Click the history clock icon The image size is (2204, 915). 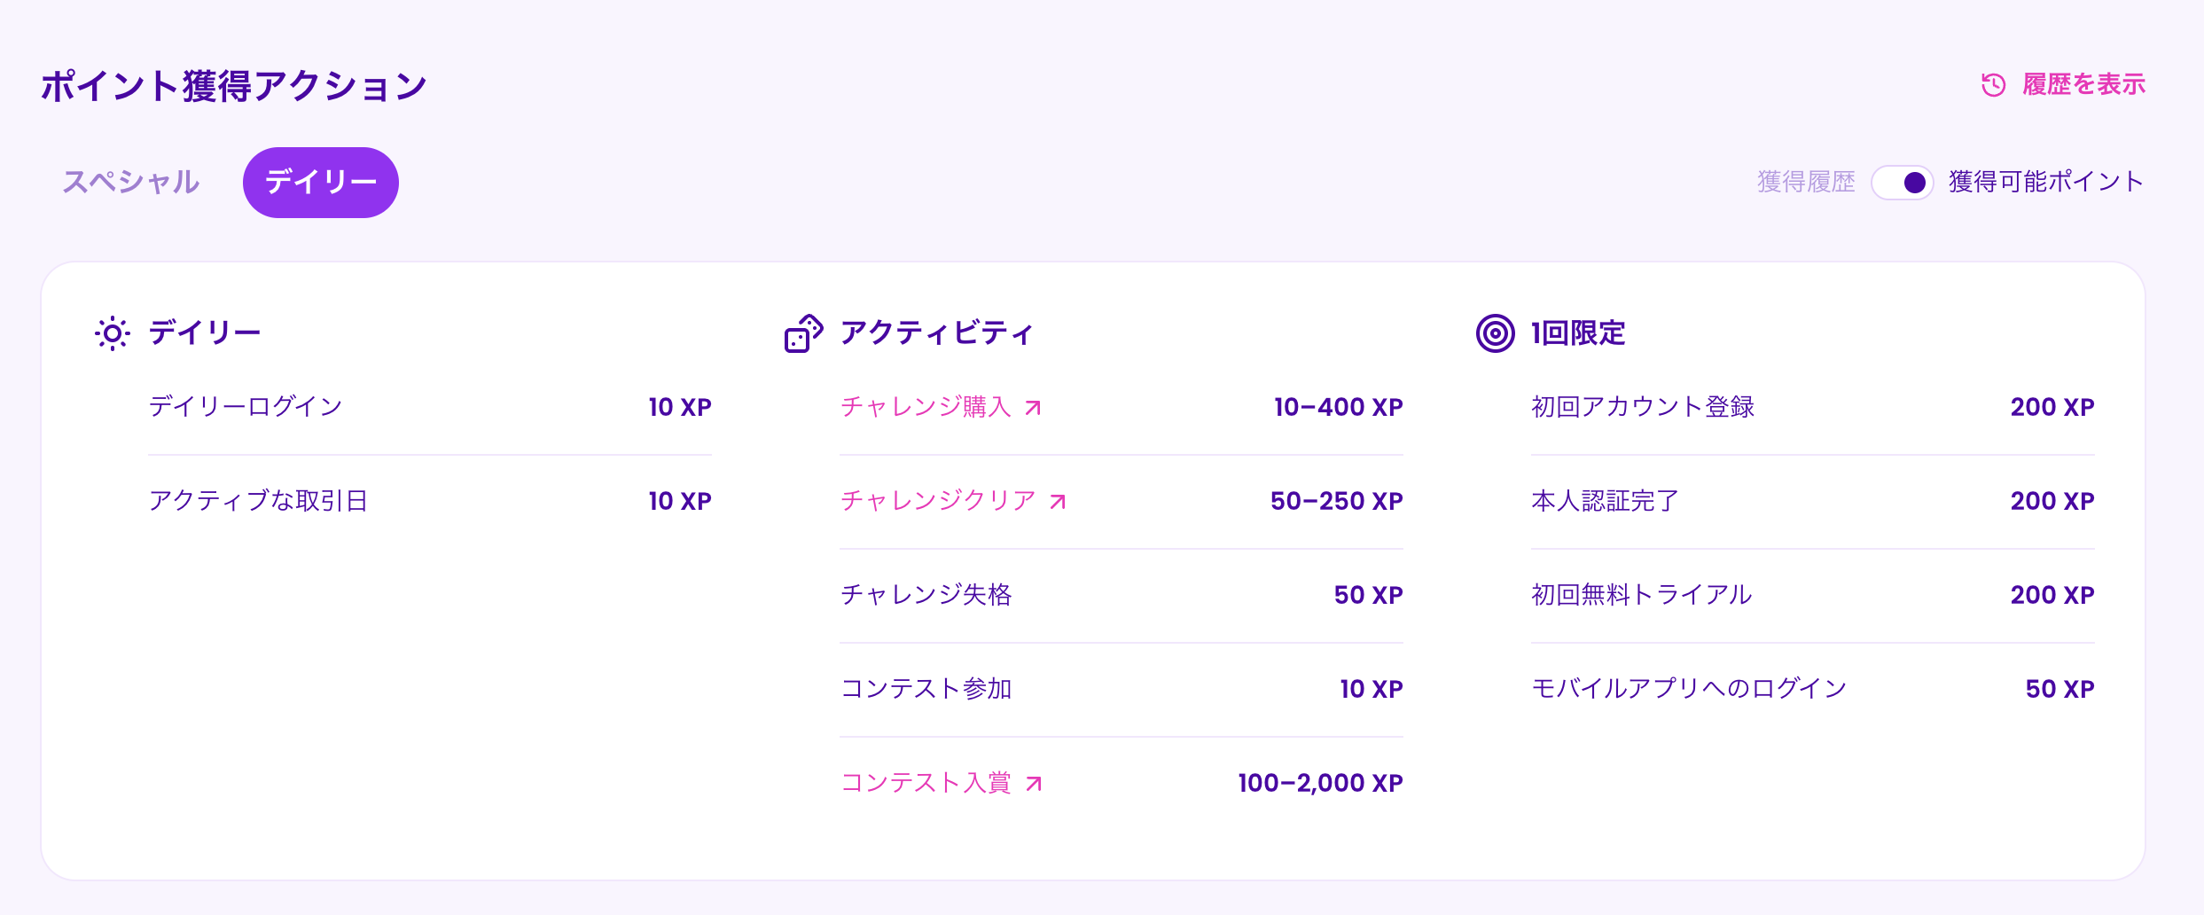(1993, 85)
